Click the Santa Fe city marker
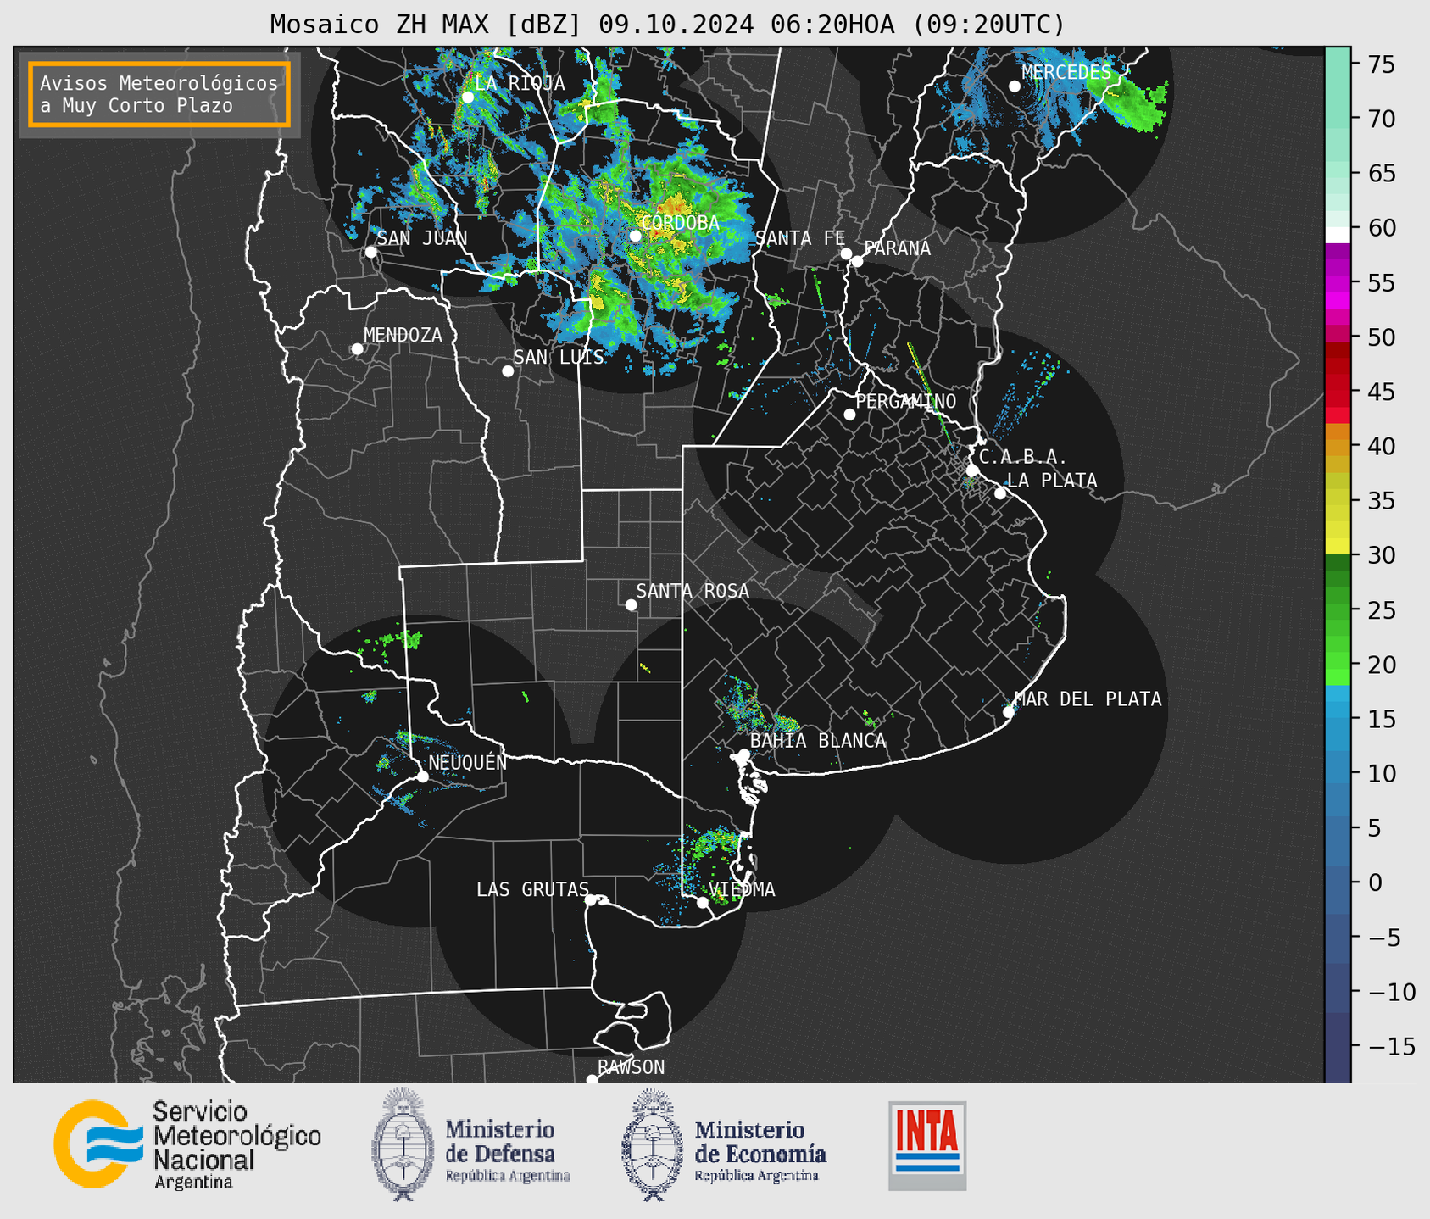This screenshot has height=1219, width=1430. point(846,253)
